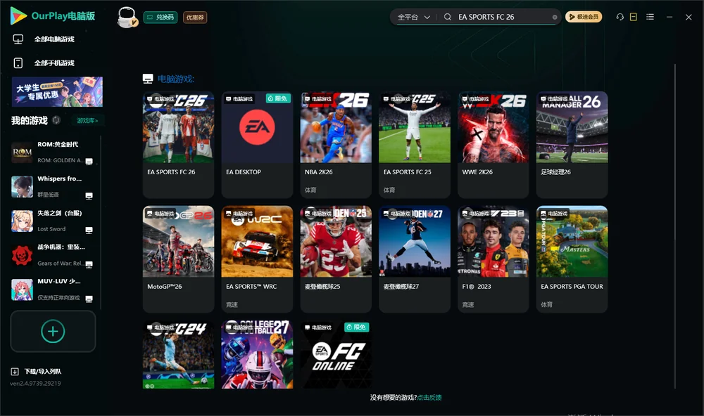Click the 竞速 label under EA SPORTS™ WRC
Viewport: 704px width, 416px height.
click(232, 304)
